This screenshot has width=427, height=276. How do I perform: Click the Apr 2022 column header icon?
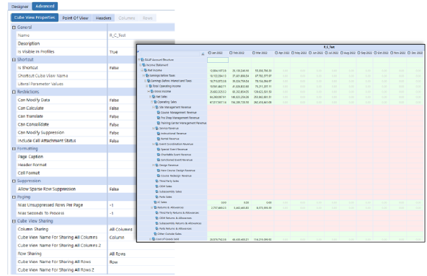click(276, 53)
